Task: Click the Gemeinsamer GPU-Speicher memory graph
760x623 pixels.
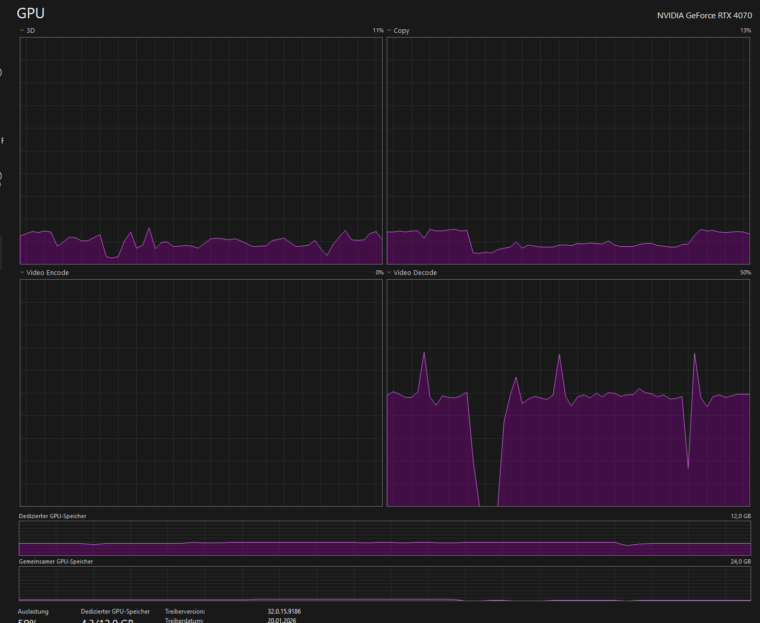Action: (x=385, y=584)
